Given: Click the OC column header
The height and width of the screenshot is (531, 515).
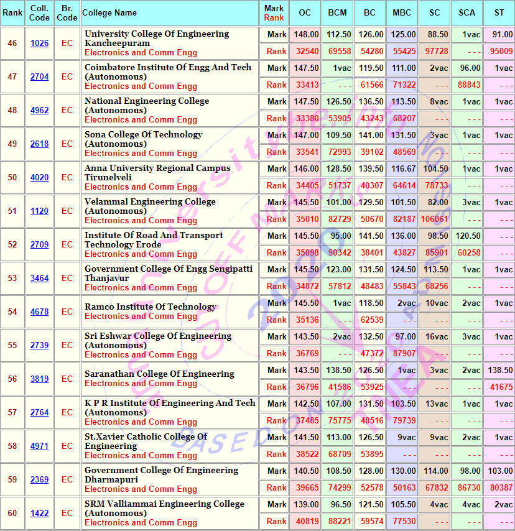Looking at the screenshot, I should point(305,13).
